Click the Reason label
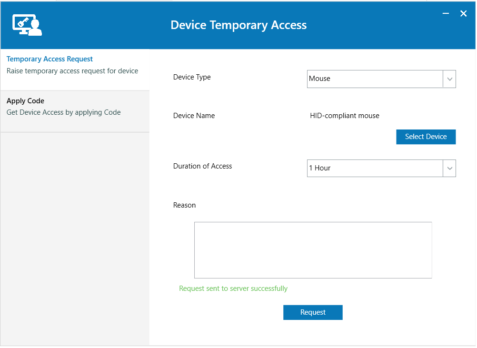Image resolution: width=477 pixels, height=348 pixels. 184,205
